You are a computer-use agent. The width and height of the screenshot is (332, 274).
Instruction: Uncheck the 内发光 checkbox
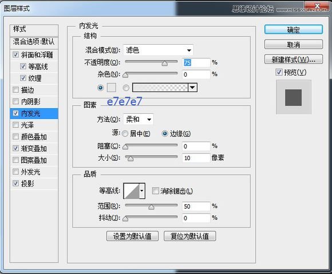coord(15,113)
